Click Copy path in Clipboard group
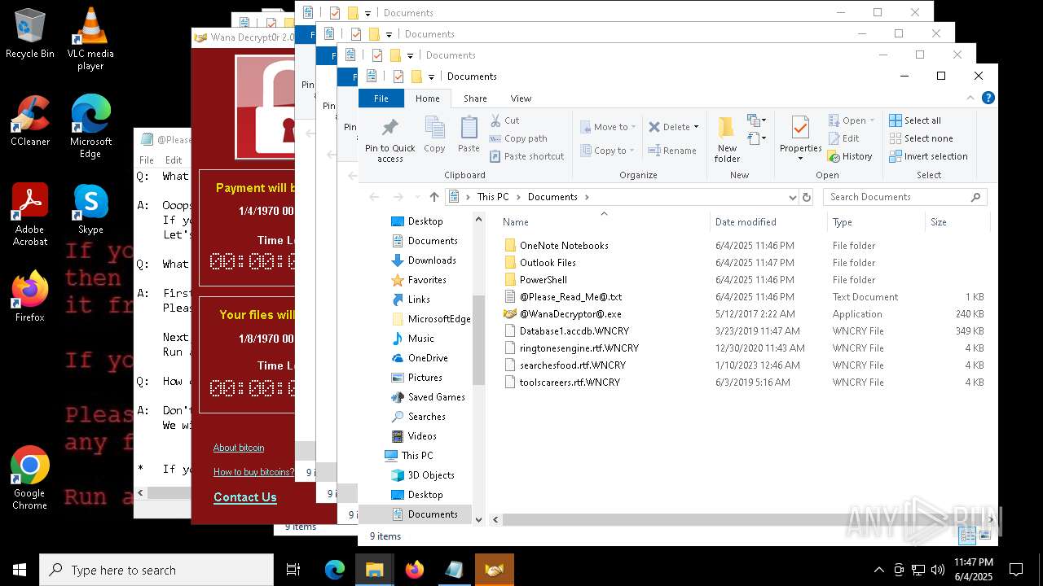 (x=518, y=138)
